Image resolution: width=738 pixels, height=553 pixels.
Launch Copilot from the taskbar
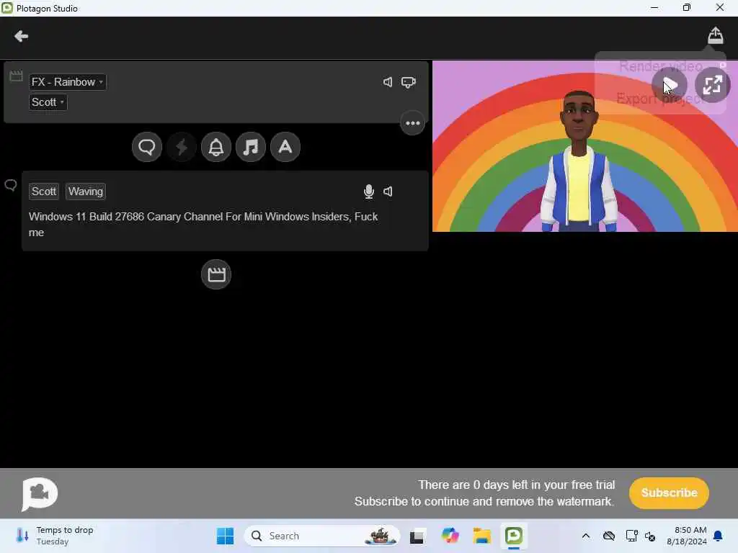[450, 536]
